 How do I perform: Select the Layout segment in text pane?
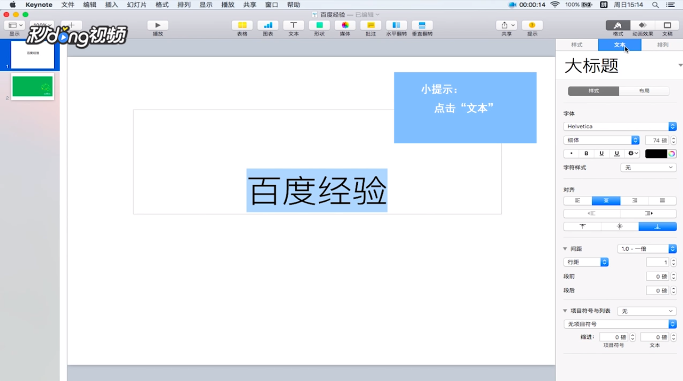644,91
